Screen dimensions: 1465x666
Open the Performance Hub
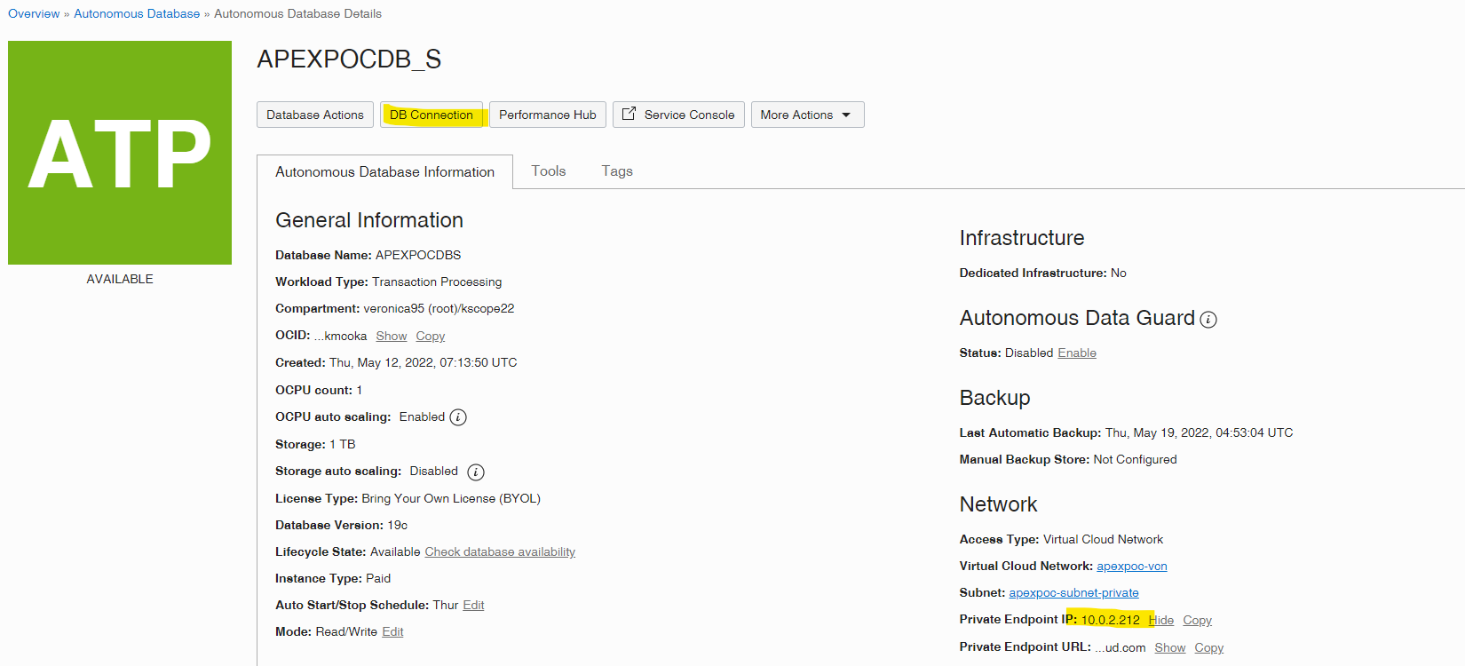tap(547, 115)
